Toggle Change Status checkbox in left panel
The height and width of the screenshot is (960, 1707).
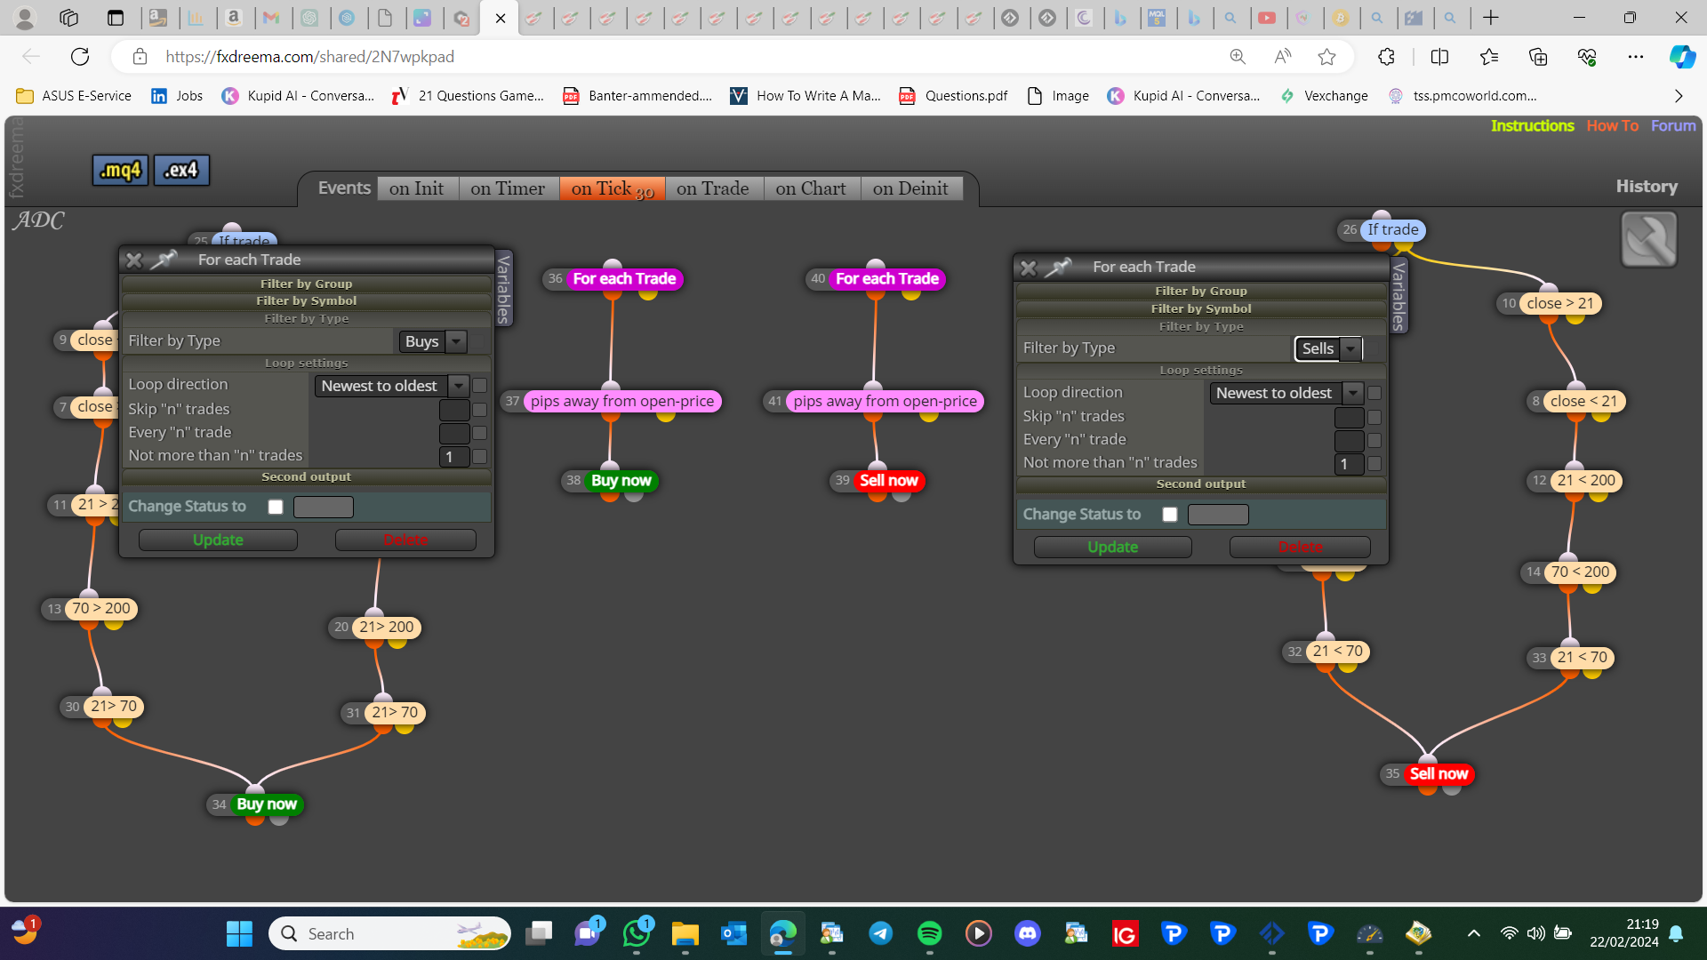(x=276, y=507)
